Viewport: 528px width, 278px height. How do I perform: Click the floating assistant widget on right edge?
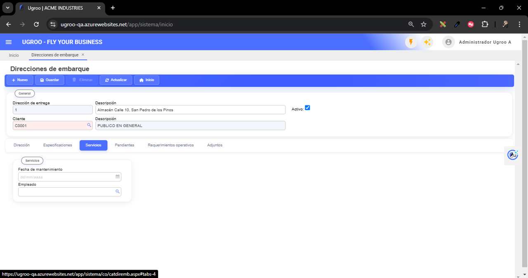coord(513,155)
